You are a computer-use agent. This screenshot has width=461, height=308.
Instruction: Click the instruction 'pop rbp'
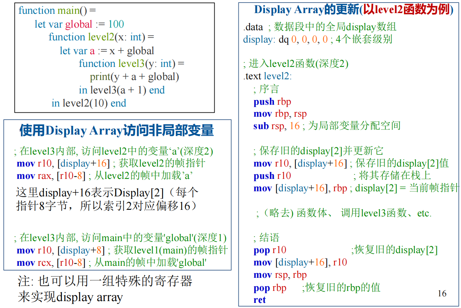tap(270, 288)
